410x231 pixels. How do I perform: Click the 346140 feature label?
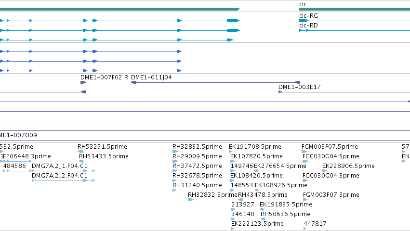tap(243, 214)
